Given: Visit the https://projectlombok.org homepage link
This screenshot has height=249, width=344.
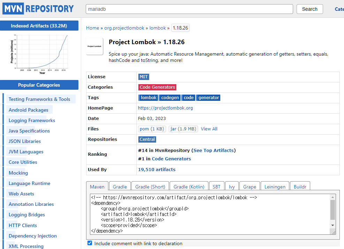Looking at the screenshot, I should pos(166,108).
